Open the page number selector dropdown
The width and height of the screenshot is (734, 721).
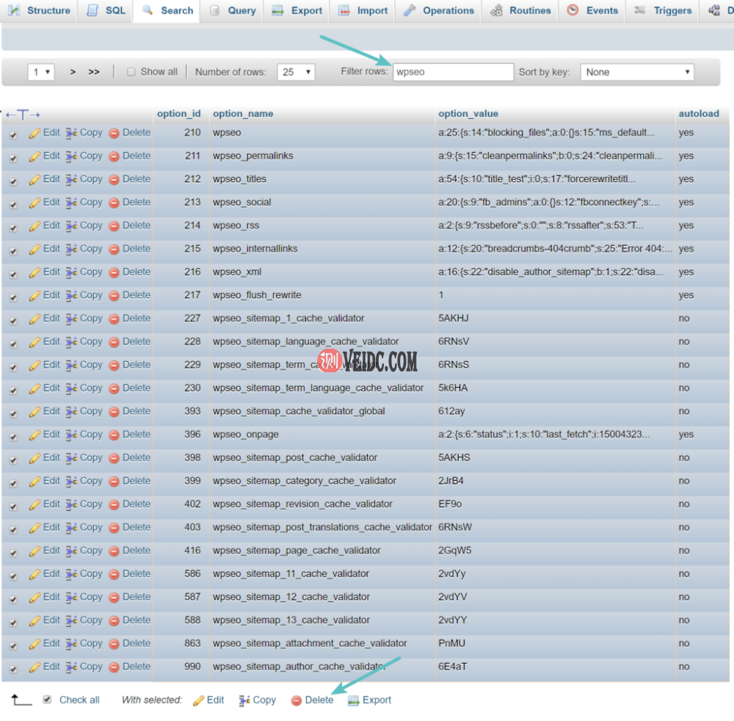tap(40, 71)
